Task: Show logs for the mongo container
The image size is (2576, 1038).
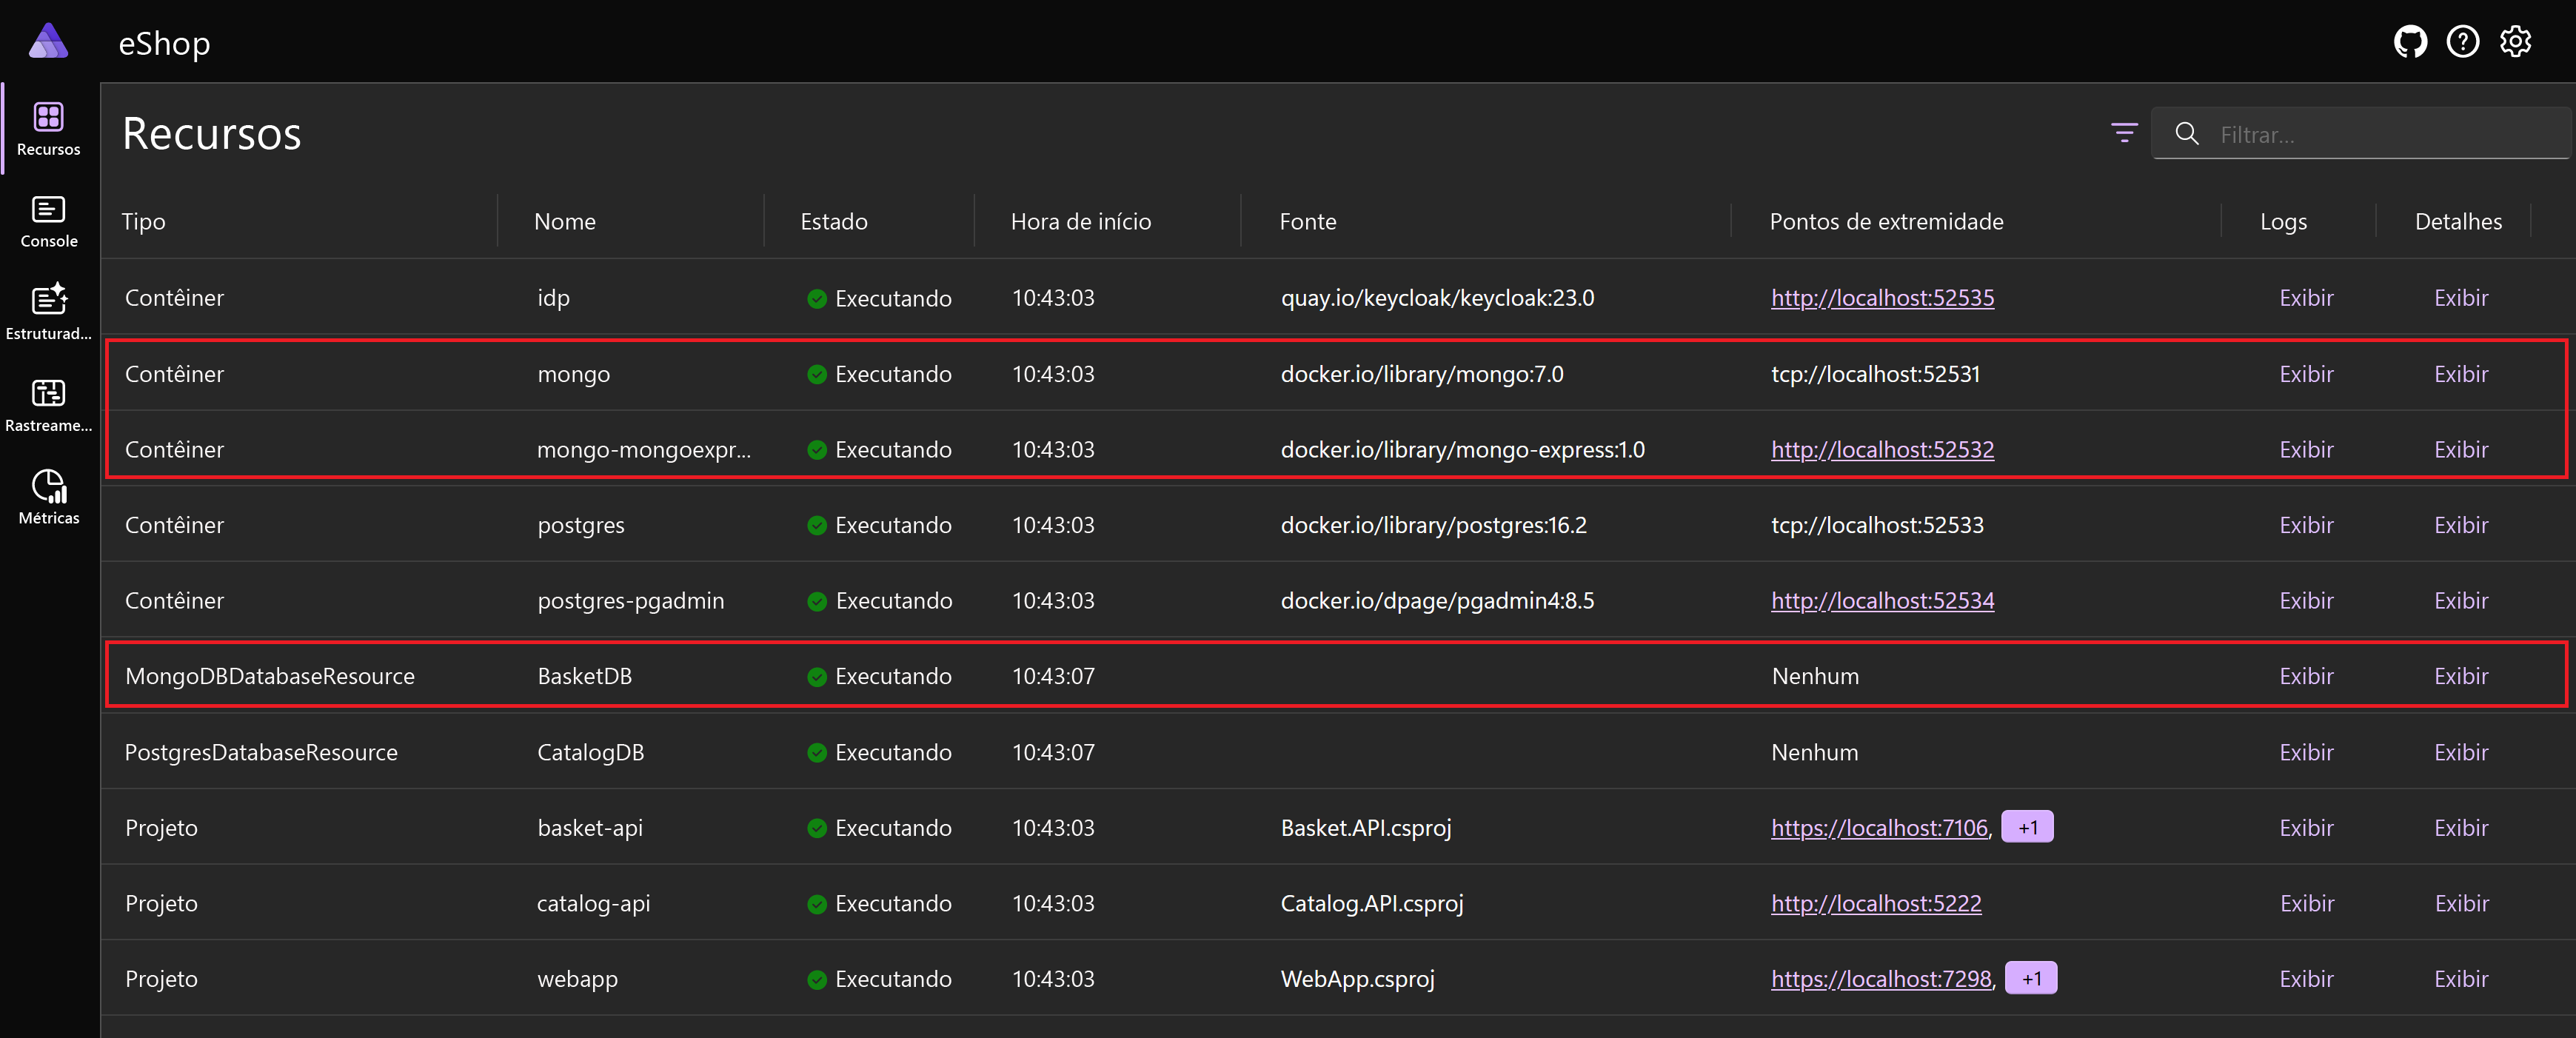Action: tap(2306, 374)
